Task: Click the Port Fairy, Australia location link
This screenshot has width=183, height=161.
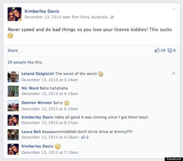Action: [x=90, y=17]
